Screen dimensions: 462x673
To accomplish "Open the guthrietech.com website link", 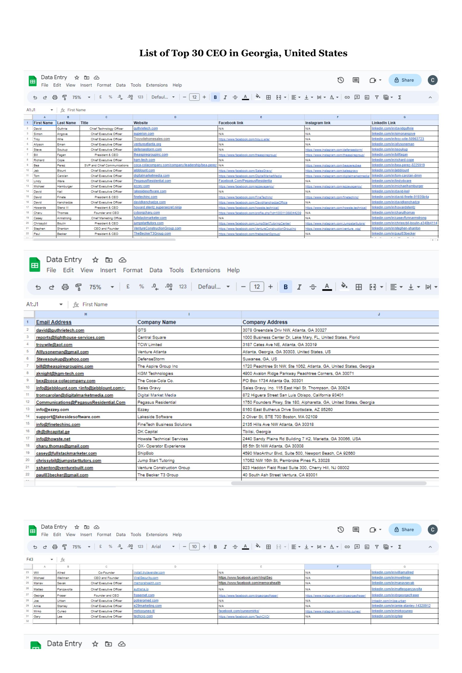I will 146,128.
